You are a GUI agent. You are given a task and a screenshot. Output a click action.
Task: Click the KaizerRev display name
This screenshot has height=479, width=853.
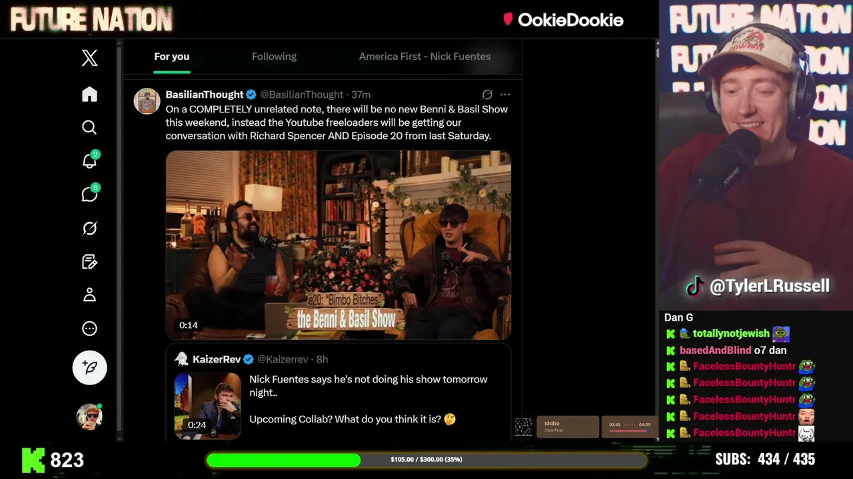(217, 359)
